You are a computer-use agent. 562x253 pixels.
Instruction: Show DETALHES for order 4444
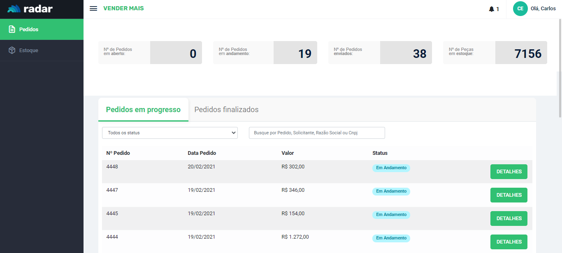point(509,242)
